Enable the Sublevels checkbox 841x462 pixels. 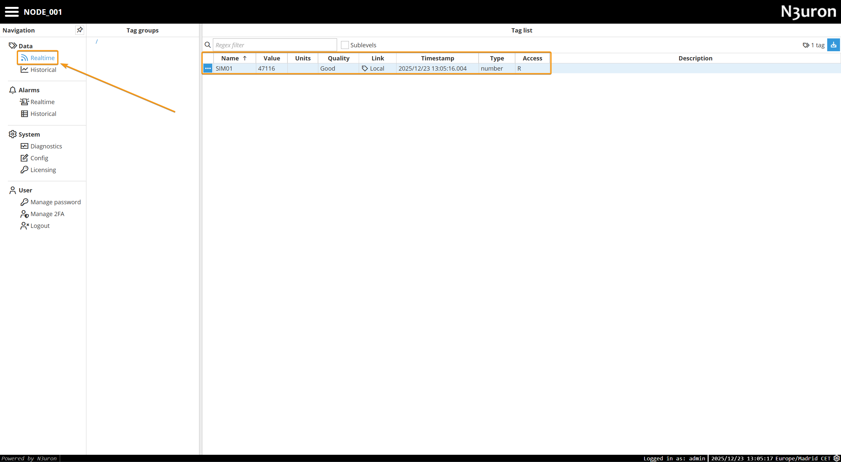[x=345, y=45]
